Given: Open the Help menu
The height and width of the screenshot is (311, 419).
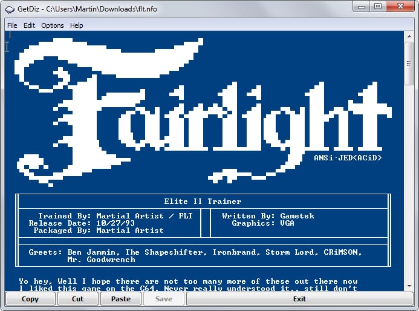Looking at the screenshot, I should click(77, 25).
